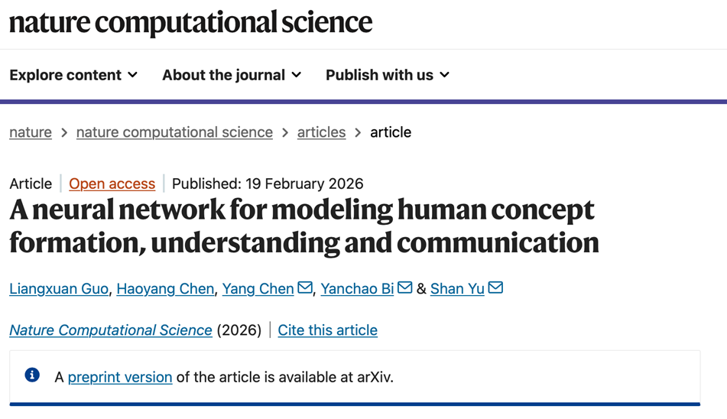Click the italic Nature Computational Science journal link
Screen dimensions: 727x419
111,330
